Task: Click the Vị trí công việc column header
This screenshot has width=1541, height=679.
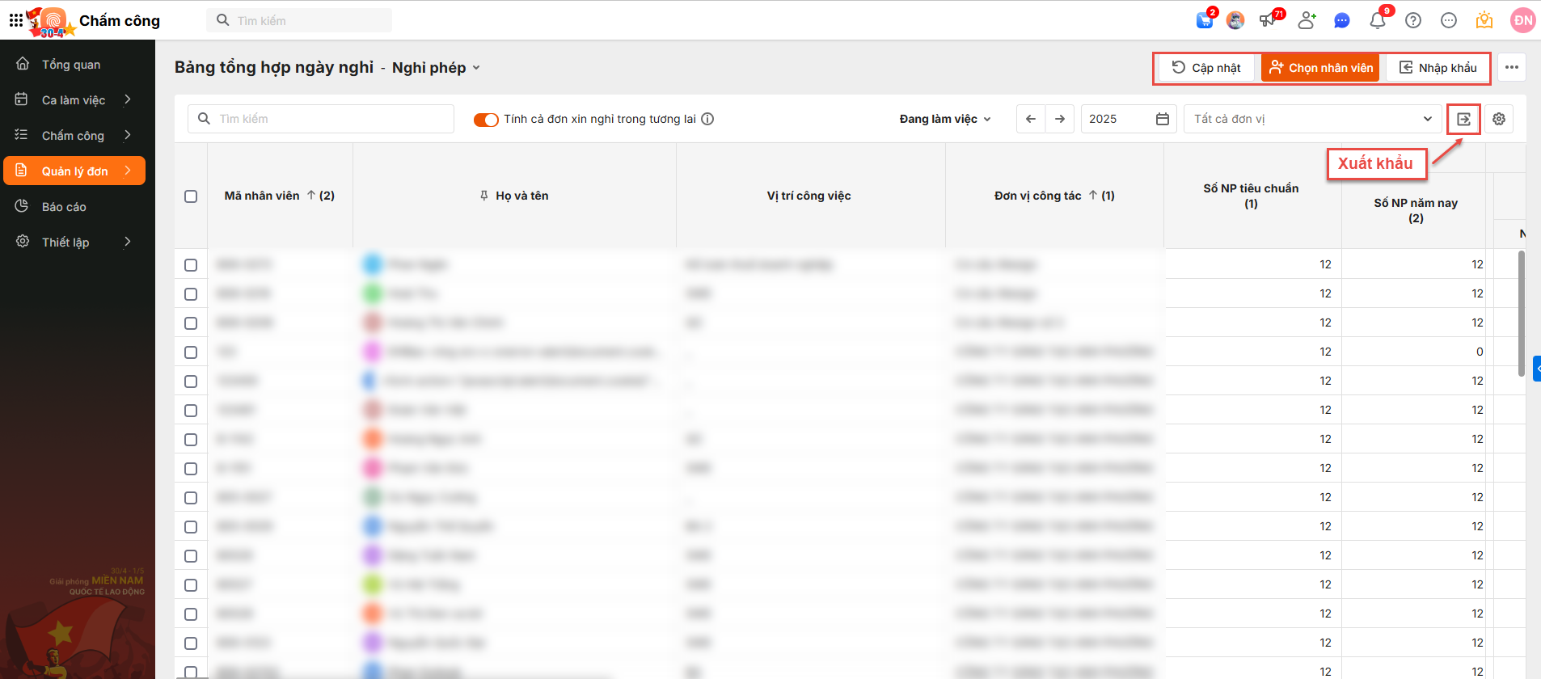Action: tap(808, 196)
